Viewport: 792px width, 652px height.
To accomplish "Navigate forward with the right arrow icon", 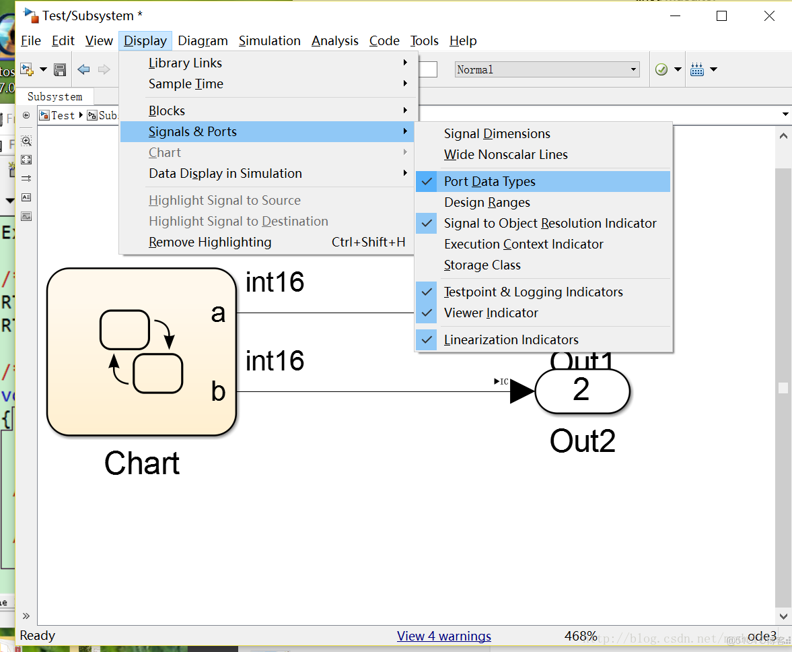I will point(104,69).
